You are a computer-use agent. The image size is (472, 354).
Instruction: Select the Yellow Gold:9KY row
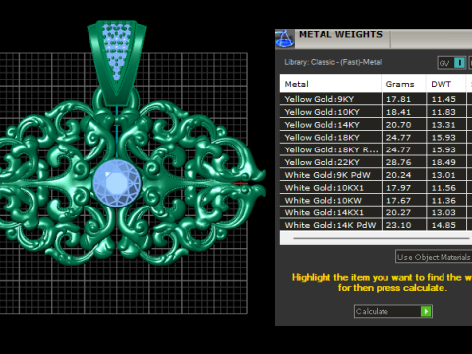pyautogui.click(x=376, y=99)
